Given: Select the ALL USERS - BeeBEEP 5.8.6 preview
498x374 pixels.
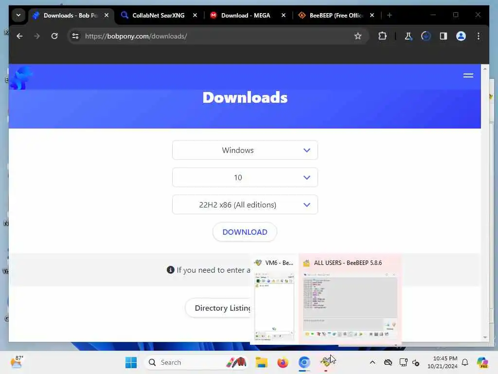Looking at the screenshot, I should click(x=350, y=299).
